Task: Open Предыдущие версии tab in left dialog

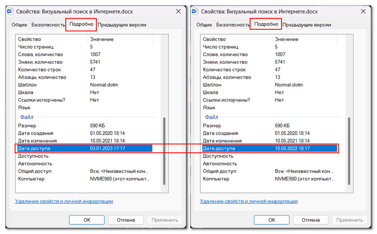Action: 122,25
